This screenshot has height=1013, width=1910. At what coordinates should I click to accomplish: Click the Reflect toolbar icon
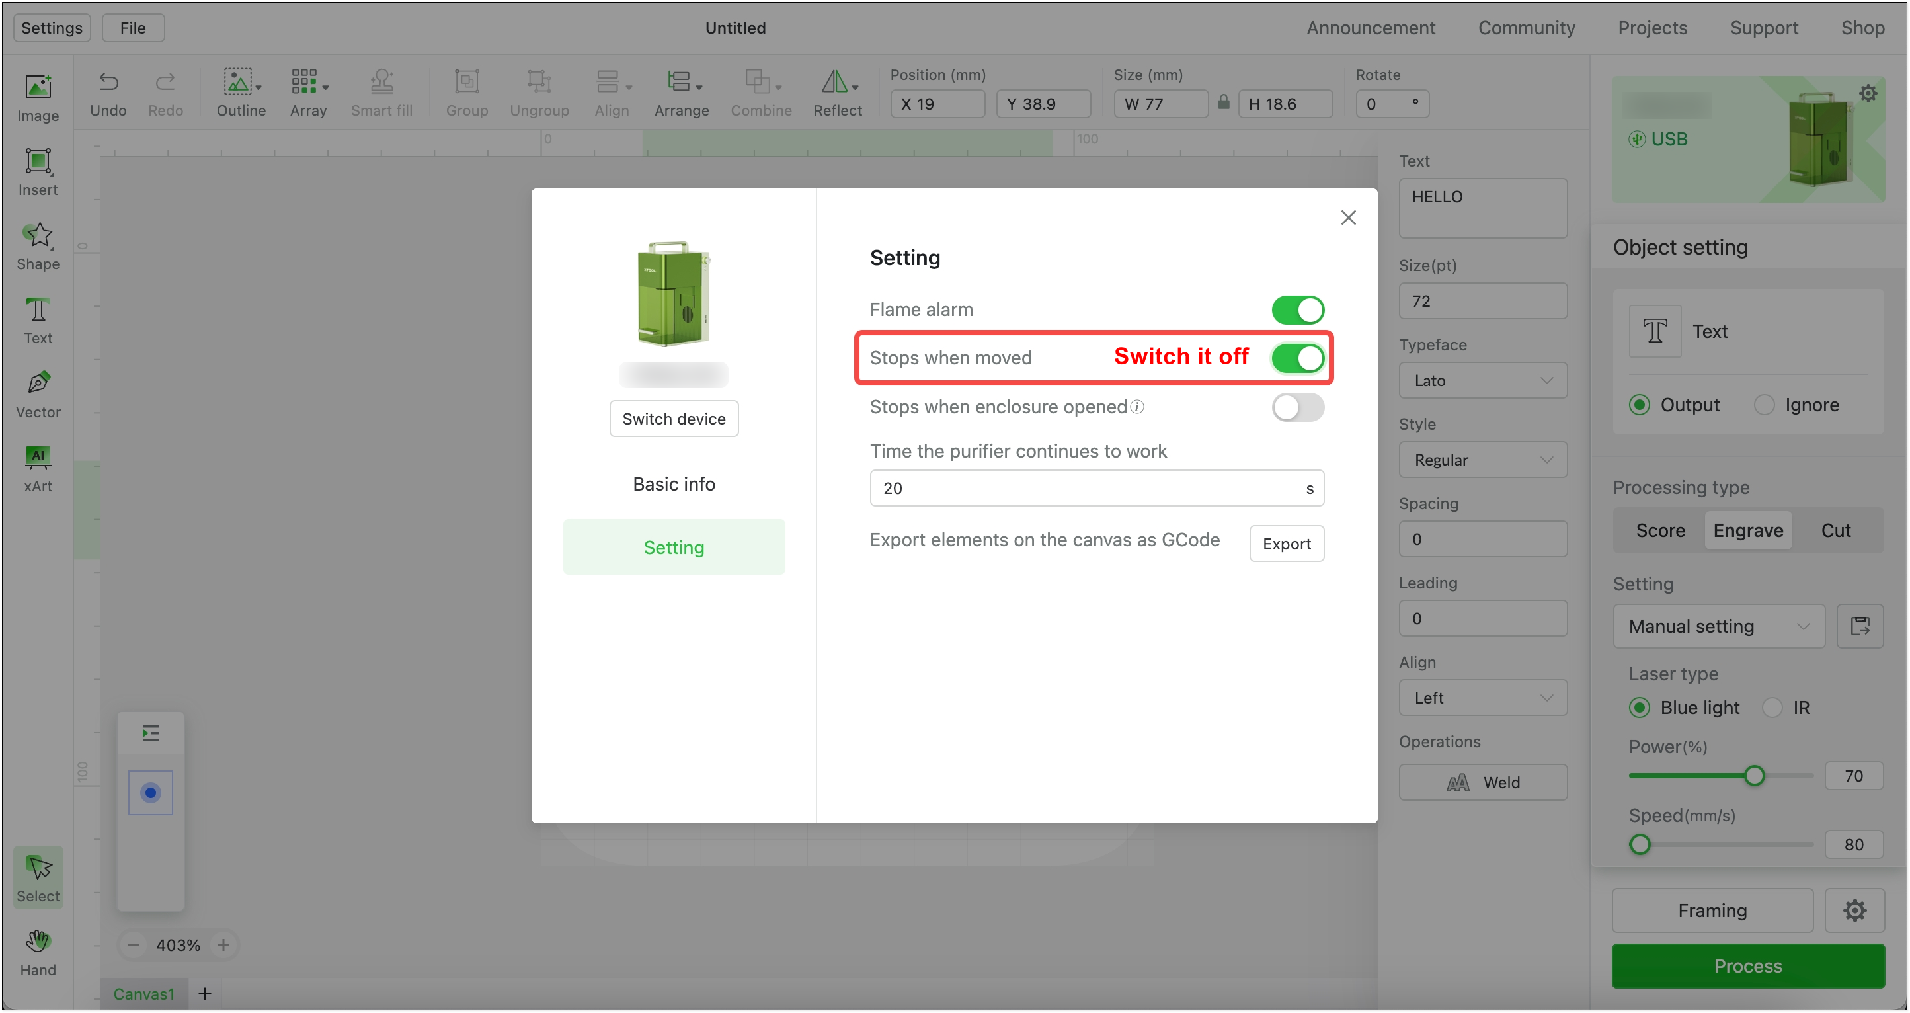[x=837, y=93]
